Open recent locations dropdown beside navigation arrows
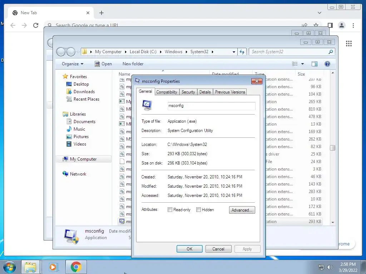The width and height of the screenshot is (366, 274). [78, 52]
